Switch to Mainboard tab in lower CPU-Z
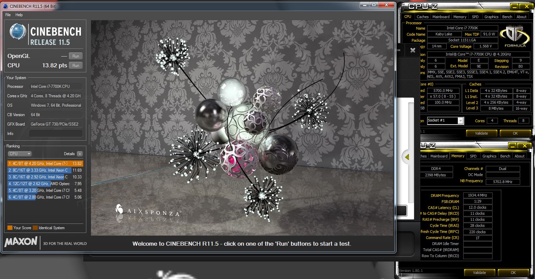The width and height of the screenshot is (535, 279). [x=439, y=156]
